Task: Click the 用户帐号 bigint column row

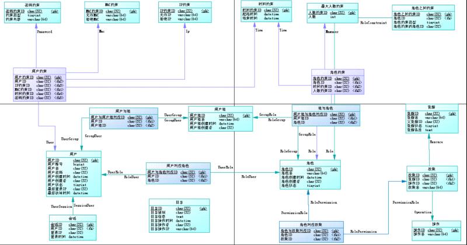Action: pos(74,164)
